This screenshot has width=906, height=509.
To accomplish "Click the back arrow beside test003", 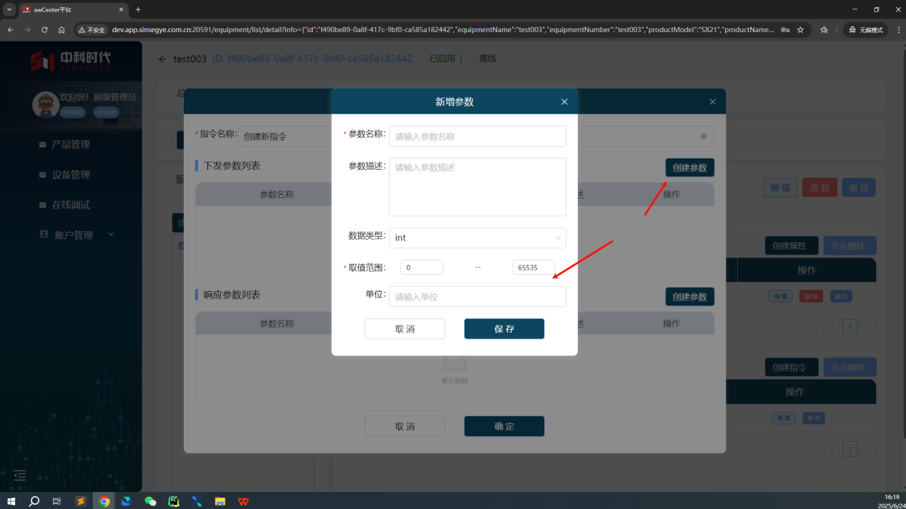I will pyautogui.click(x=162, y=59).
